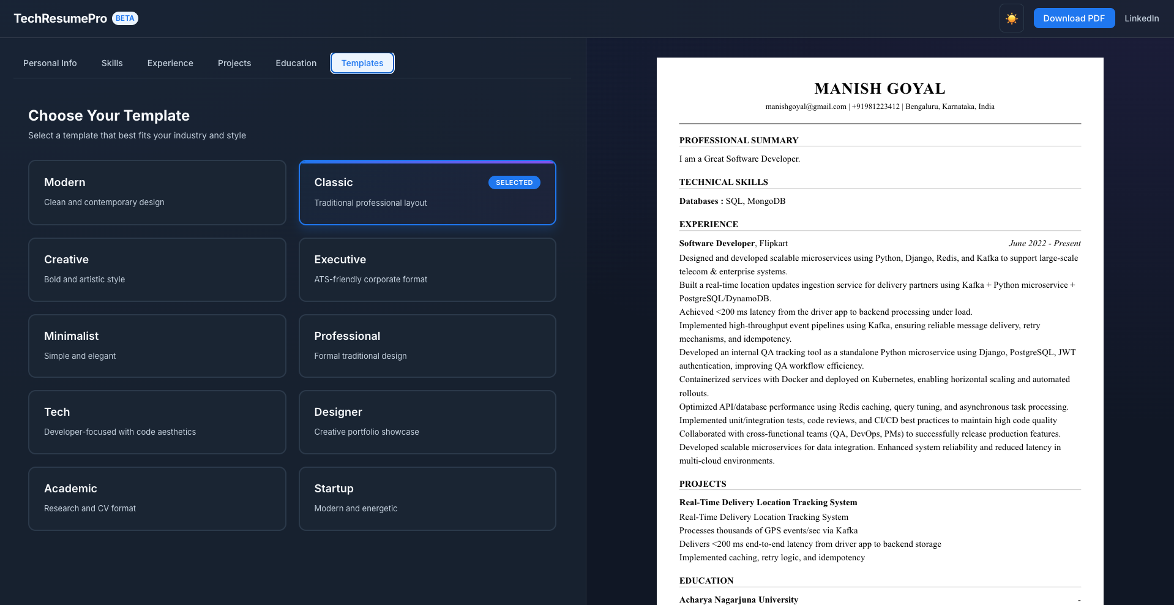Select the Templates tab
The image size is (1174, 605).
click(x=362, y=63)
